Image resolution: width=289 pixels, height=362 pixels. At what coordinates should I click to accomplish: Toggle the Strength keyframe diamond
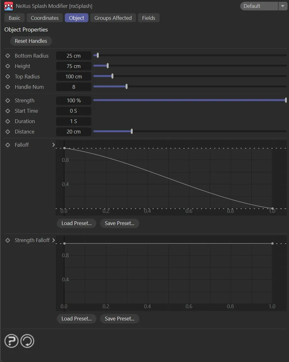click(8, 100)
